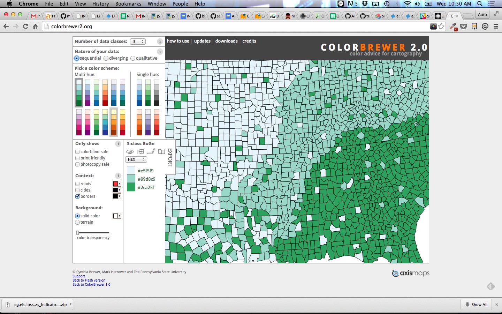The width and height of the screenshot is (502, 314).
Task: Click the Dropbox icon in the menu bar
Action: click(x=365, y=4)
